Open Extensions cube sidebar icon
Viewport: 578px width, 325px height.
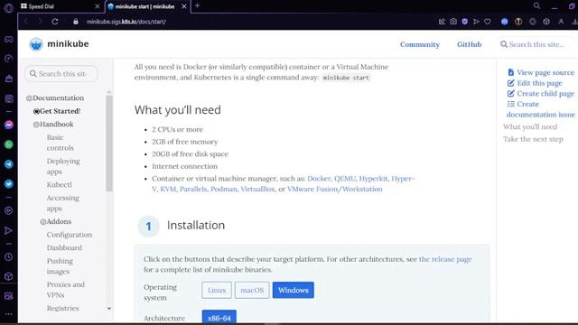8,276
